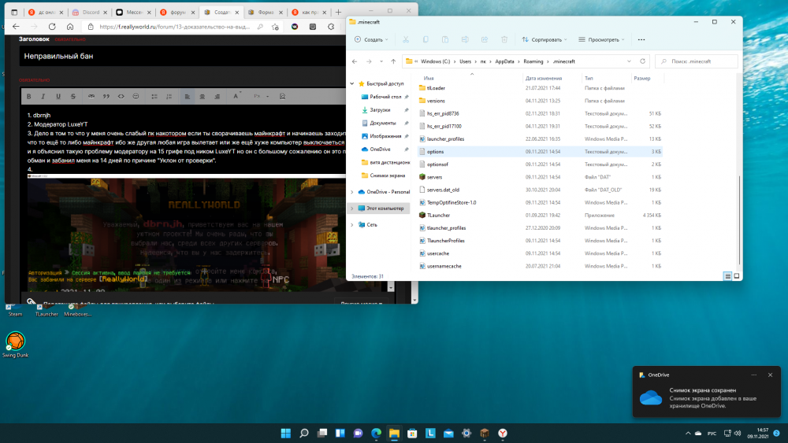This screenshot has width=788, height=443.
Task: Toggle bulleted list in the editor
Action: coord(154,96)
